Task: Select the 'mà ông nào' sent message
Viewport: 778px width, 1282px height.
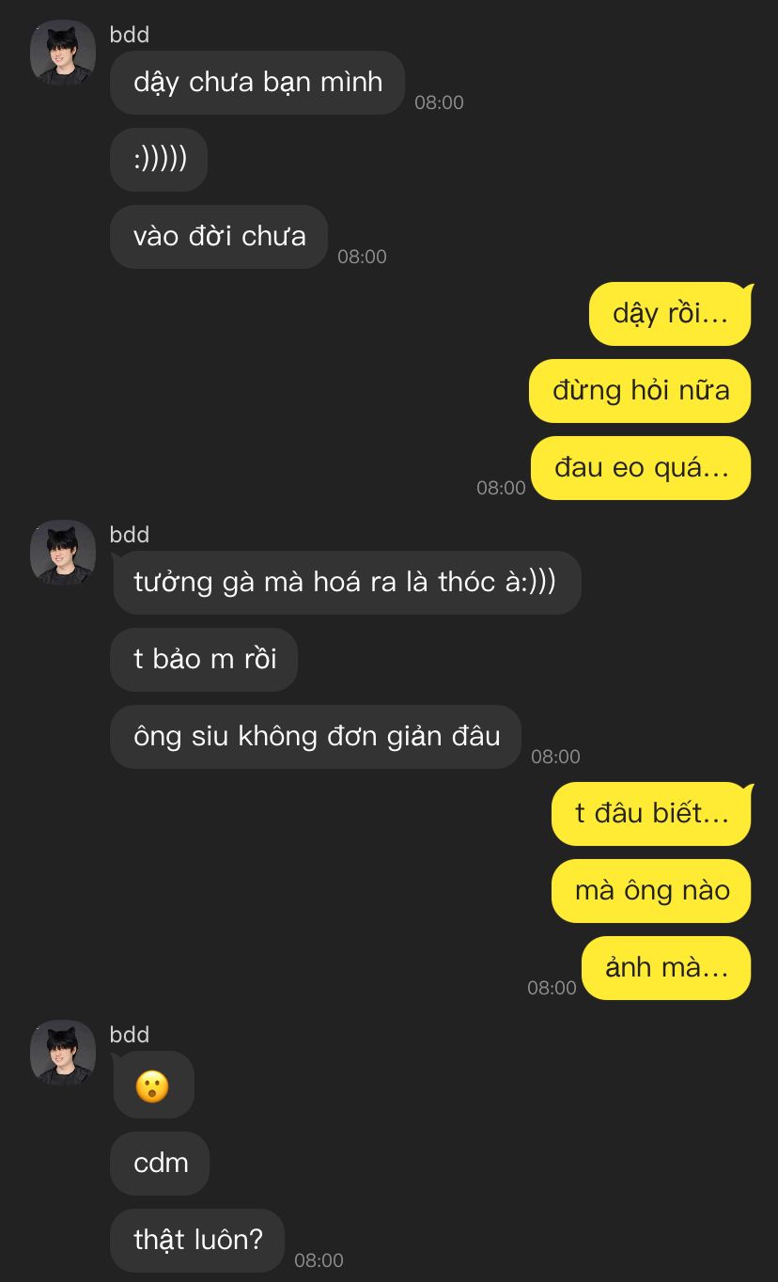Action: pos(651,891)
